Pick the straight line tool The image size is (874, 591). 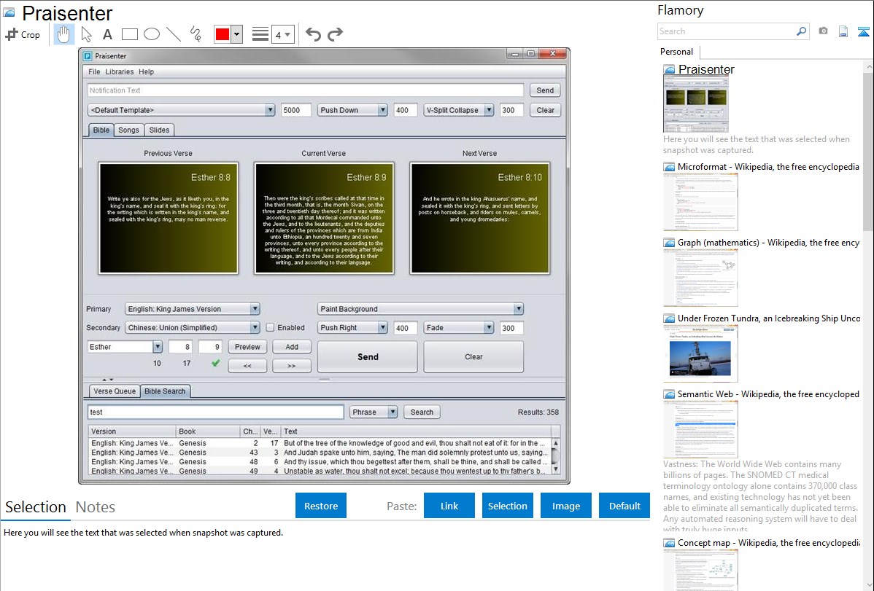tap(174, 34)
